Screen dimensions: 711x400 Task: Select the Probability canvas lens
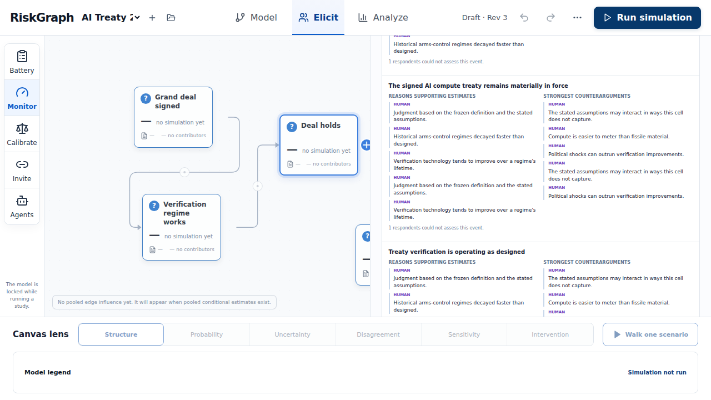pyautogui.click(x=207, y=334)
